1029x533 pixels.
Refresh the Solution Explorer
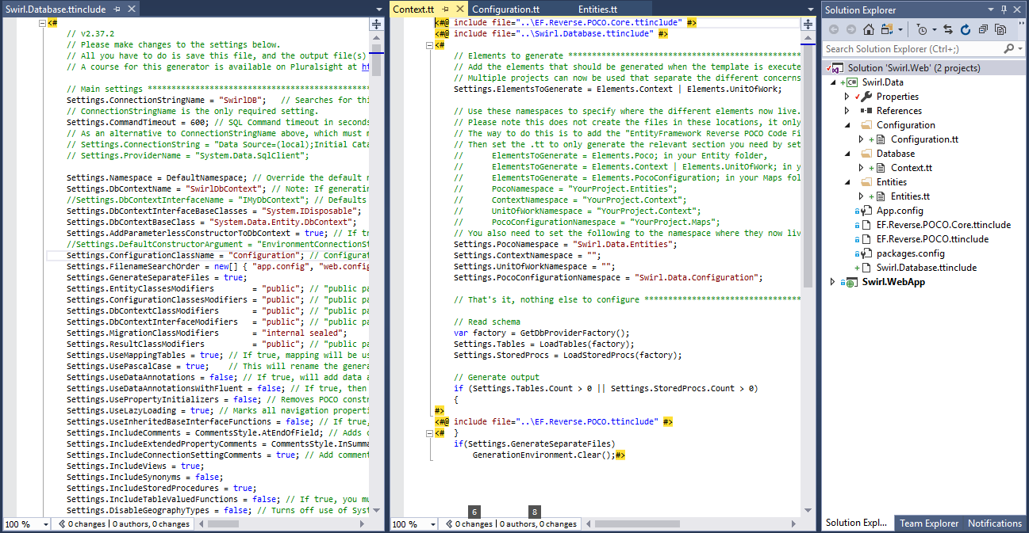pos(966,29)
